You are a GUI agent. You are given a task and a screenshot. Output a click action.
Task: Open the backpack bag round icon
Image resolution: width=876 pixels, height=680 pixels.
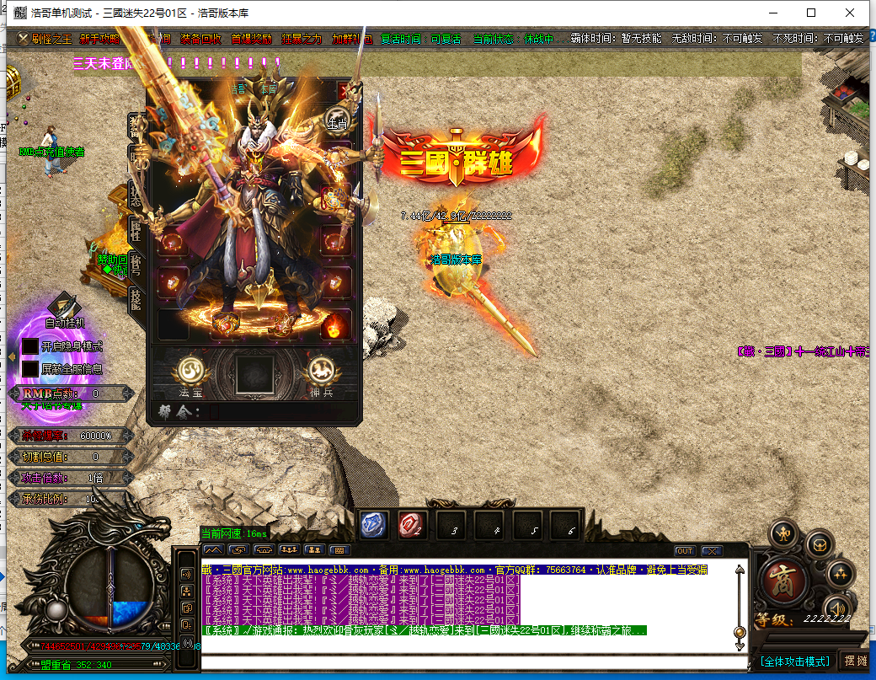[x=820, y=544]
